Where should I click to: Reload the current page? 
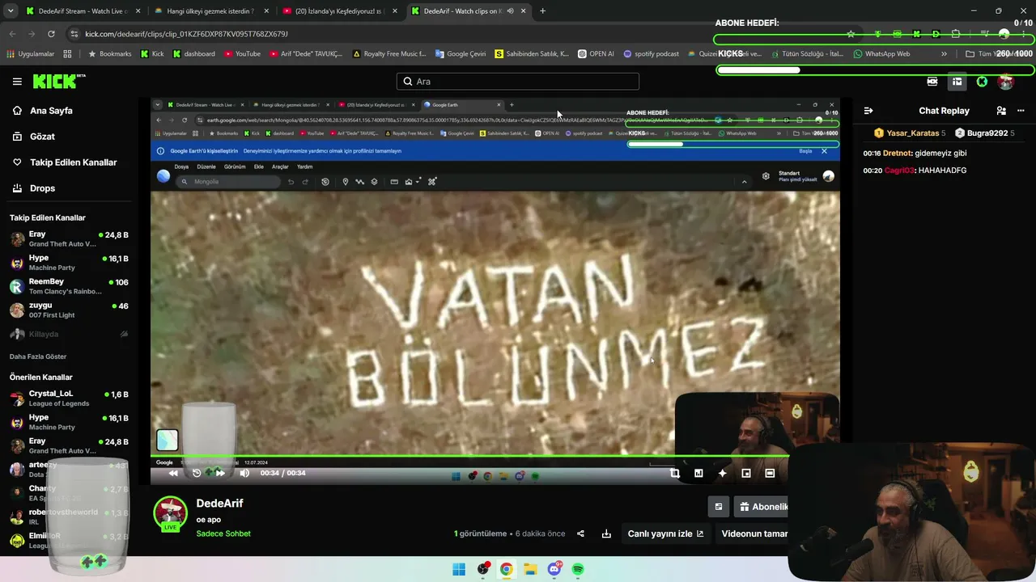[51, 34]
